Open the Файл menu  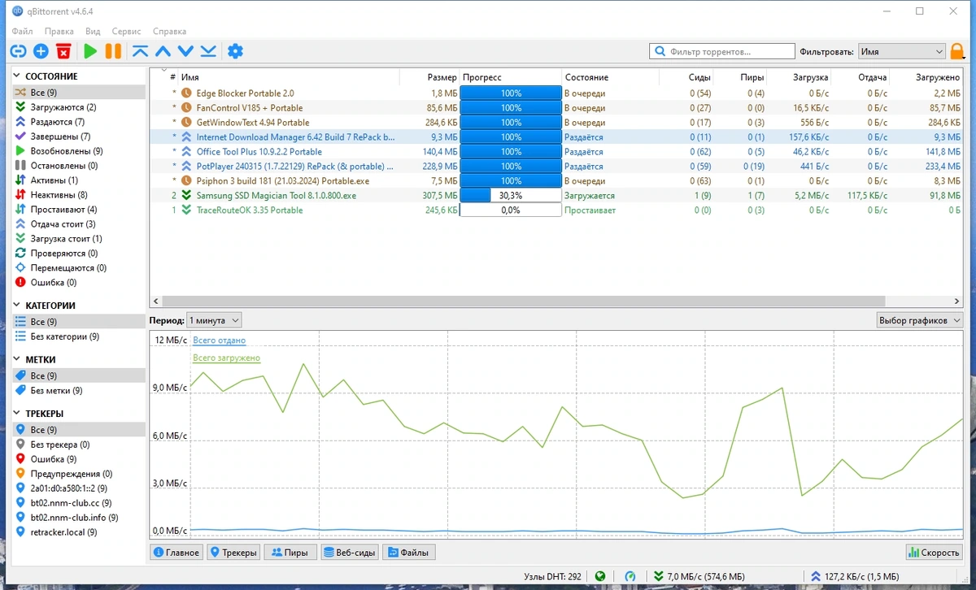22,31
